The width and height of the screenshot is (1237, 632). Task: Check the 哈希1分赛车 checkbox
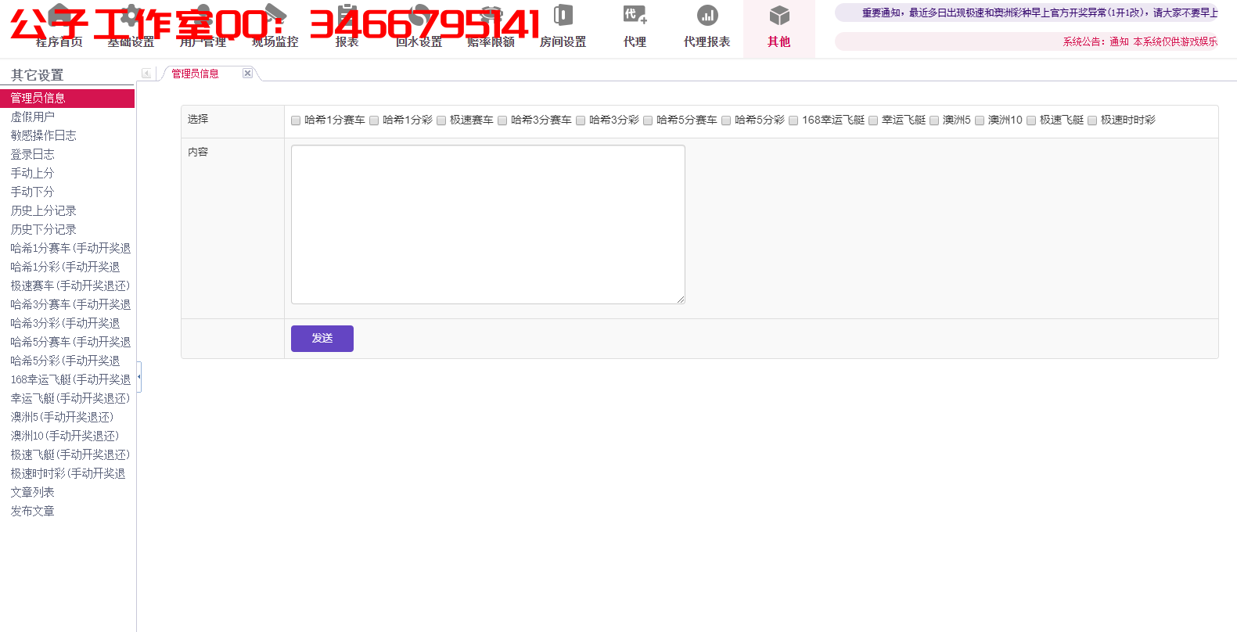point(296,120)
